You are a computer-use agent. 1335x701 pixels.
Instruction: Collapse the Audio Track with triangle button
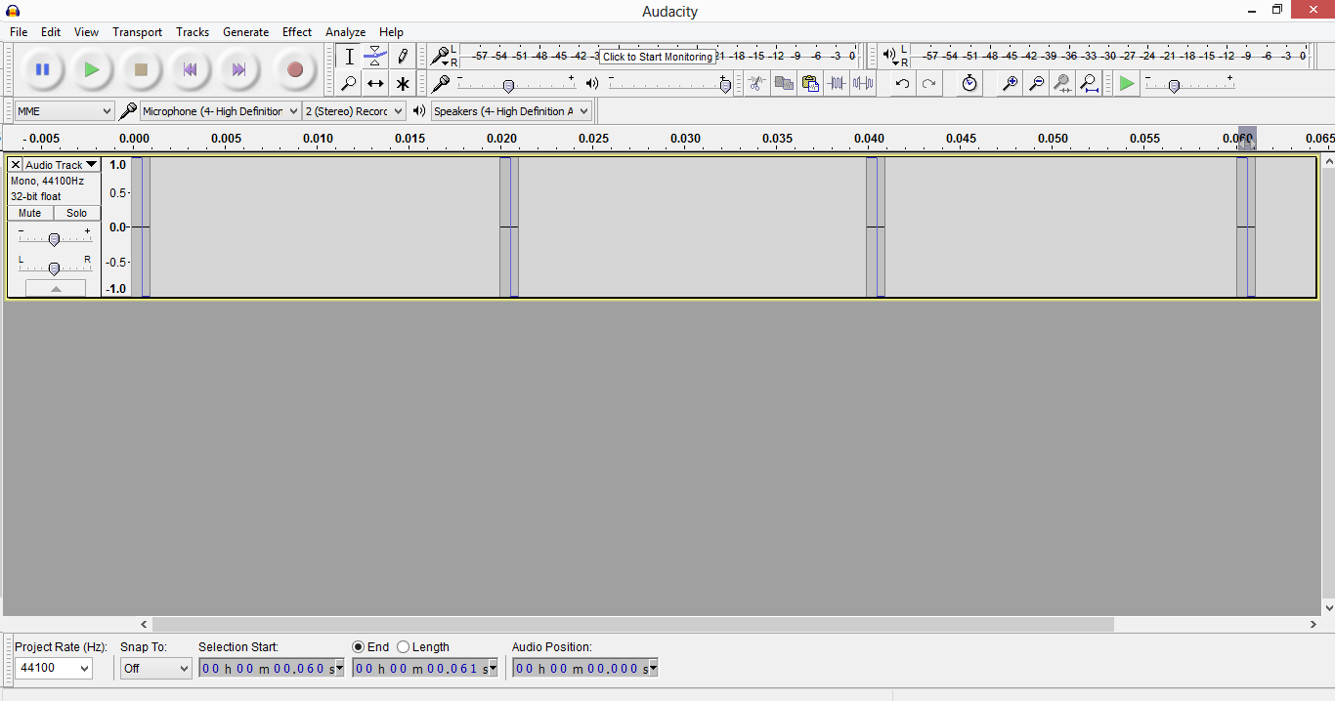pos(56,288)
